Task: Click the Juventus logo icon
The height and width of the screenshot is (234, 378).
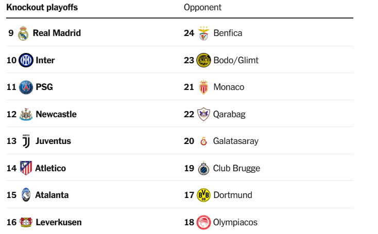Action: coord(26,141)
